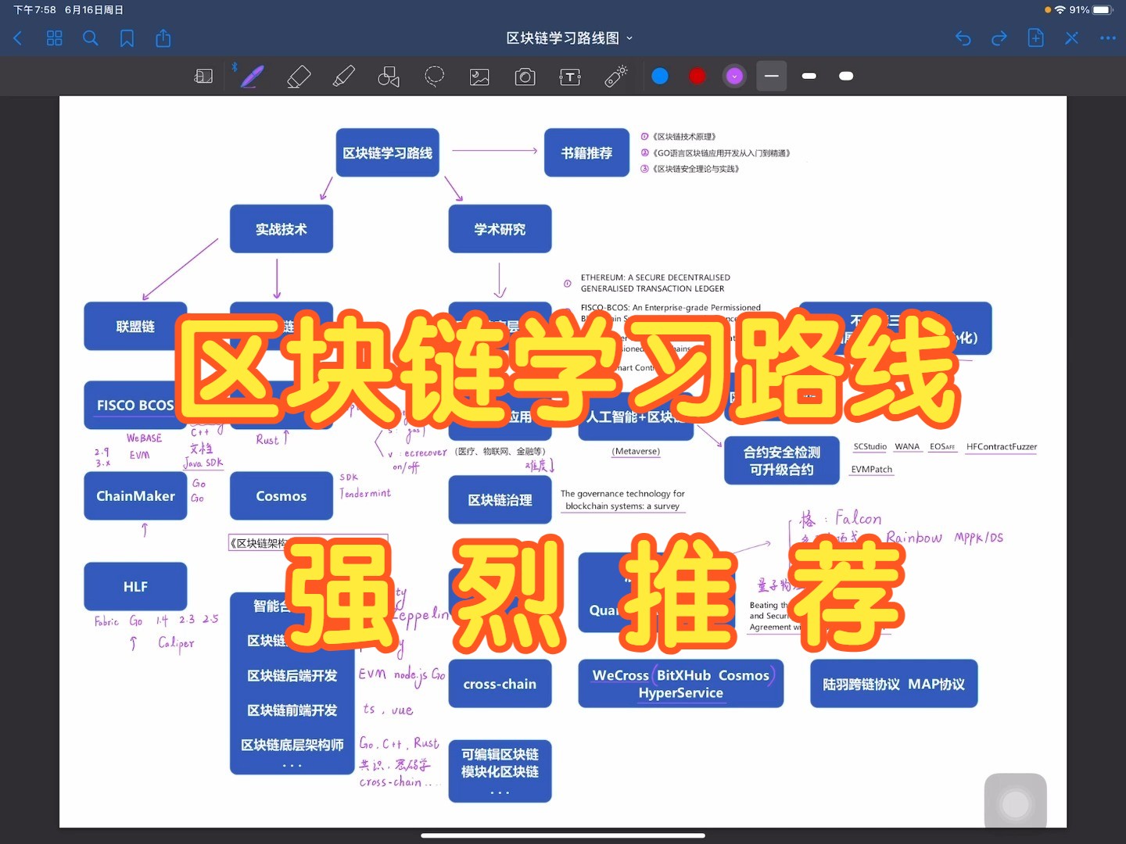1126x844 pixels.
Task: Open the more options ellipsis menu
Action: point(1108,38)
